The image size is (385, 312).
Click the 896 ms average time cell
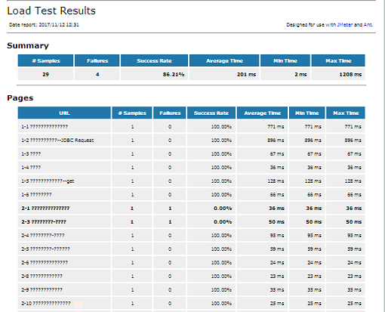coord(262,141)
